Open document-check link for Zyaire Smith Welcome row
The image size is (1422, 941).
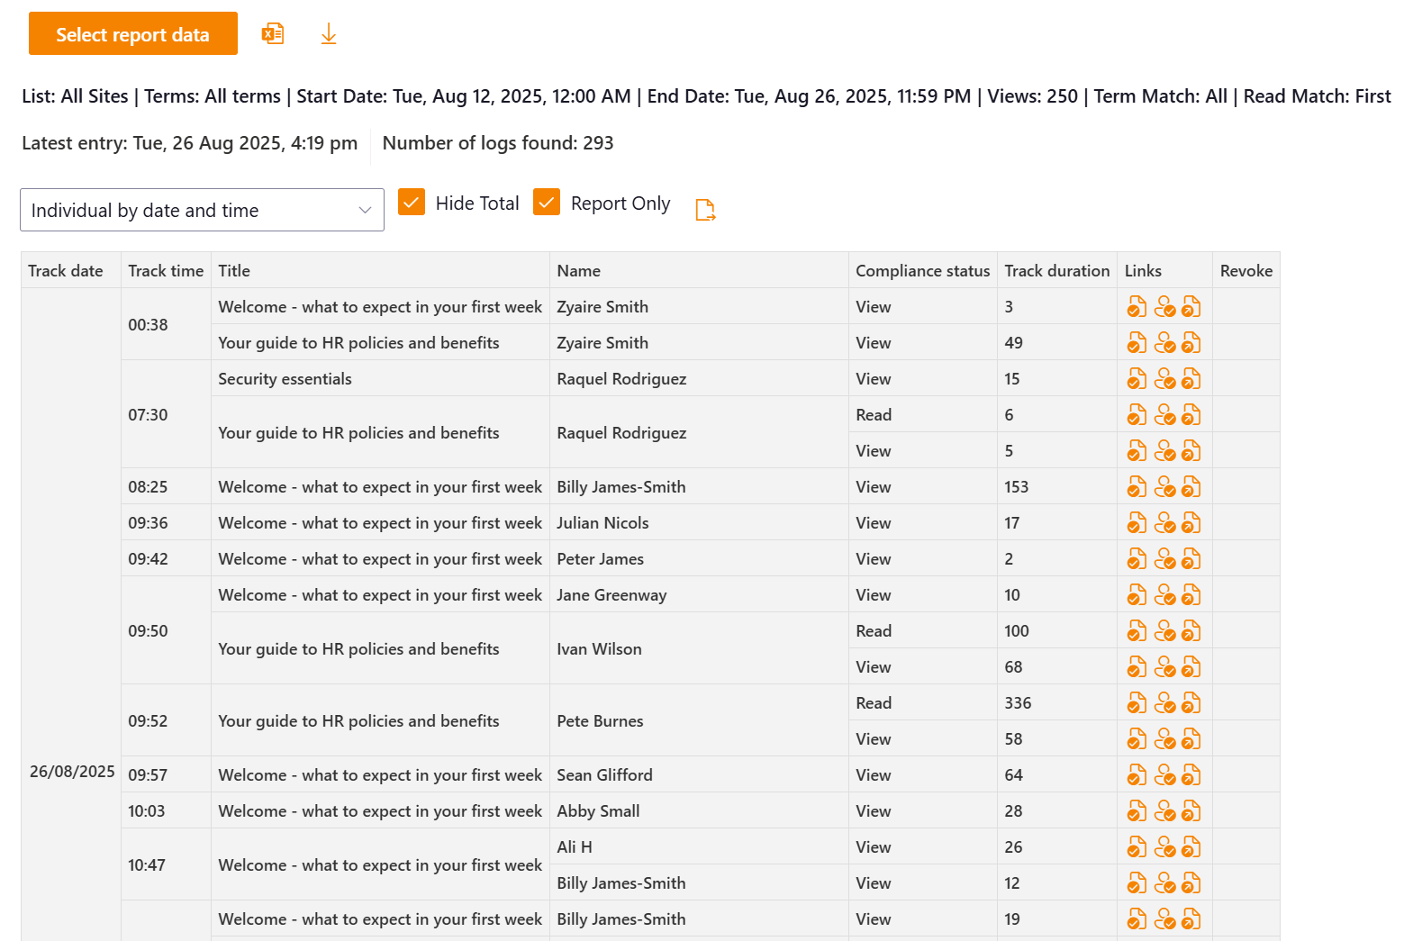(x=1137, y=307)
